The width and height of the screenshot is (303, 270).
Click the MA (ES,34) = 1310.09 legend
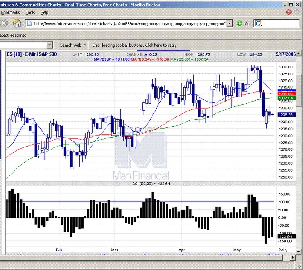point(150,59)
